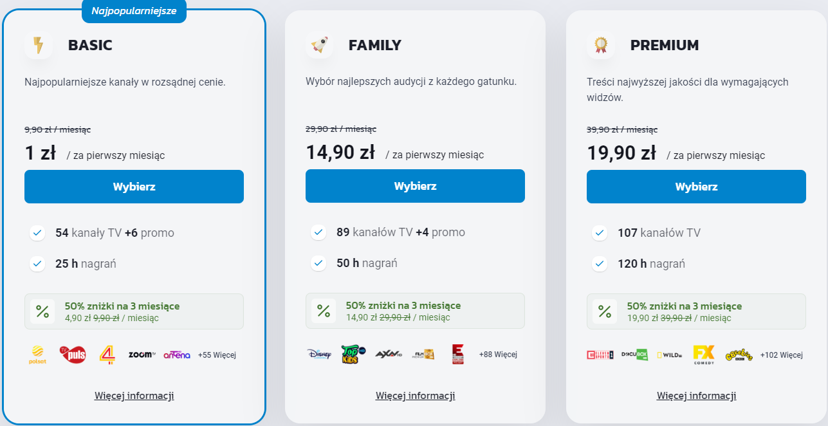This screenshot has height=426, width=828.
Task: Click the Polsat channel logo
Action: click(x=37, y=355)
